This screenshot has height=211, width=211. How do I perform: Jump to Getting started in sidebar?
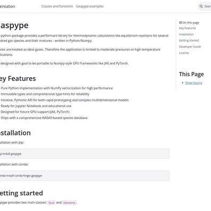click(189, 40)
